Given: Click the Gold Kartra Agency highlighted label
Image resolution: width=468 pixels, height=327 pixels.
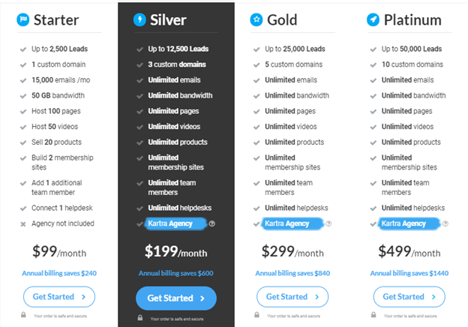Looking at the screenshot, I should 292,223.
